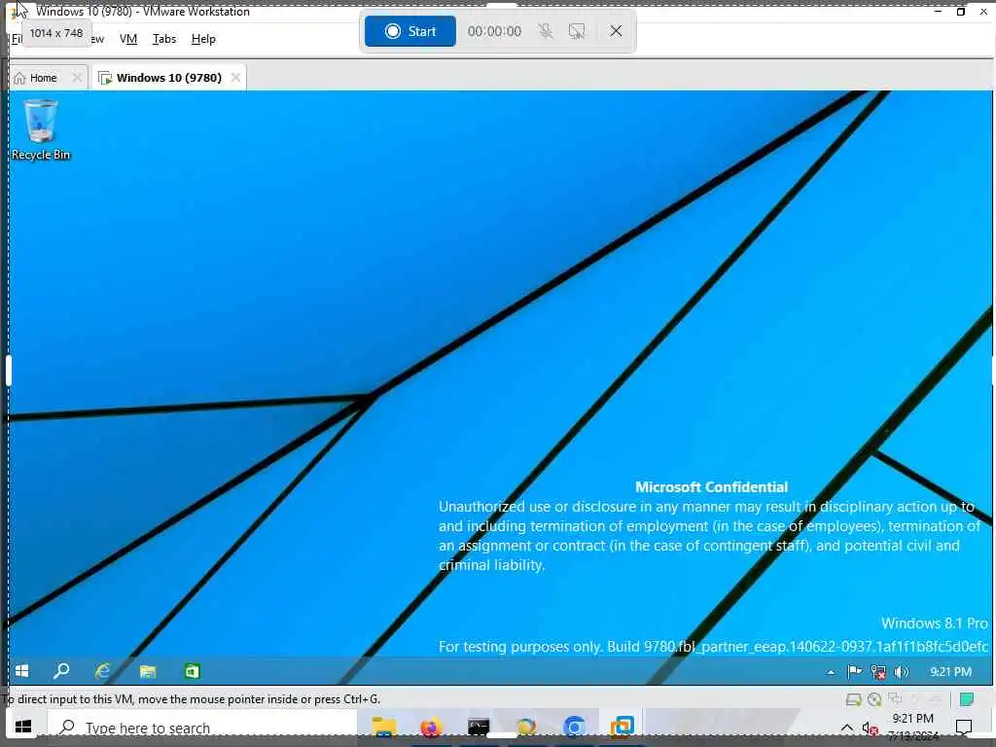Image resolution: width=996 pixels, height=747 pixels.
Task: Click the guest network icon with red X
Action: (x=878, y=672)
